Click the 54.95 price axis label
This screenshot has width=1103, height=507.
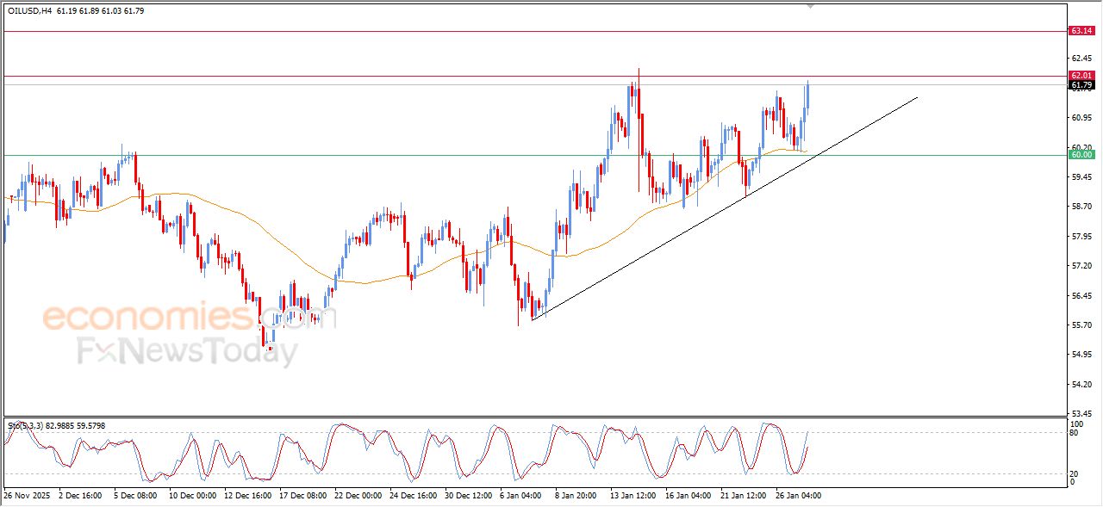pos(1081,355)
